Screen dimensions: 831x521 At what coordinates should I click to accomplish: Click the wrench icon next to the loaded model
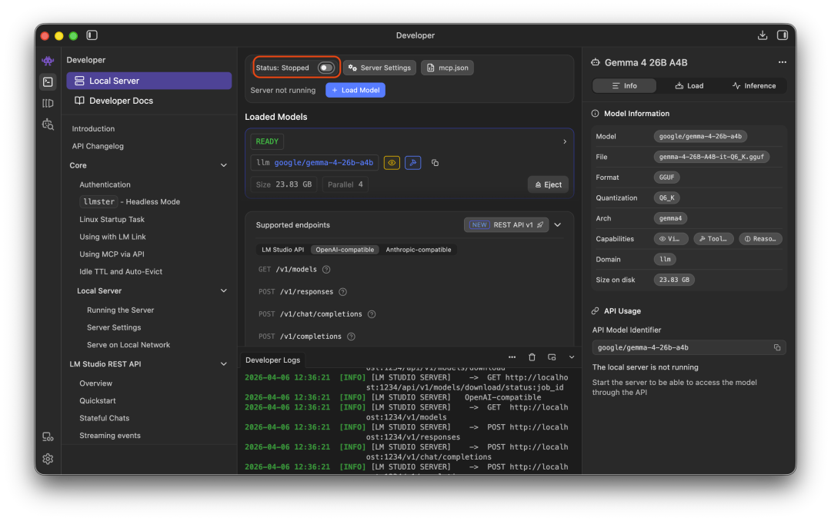point(412,162)
